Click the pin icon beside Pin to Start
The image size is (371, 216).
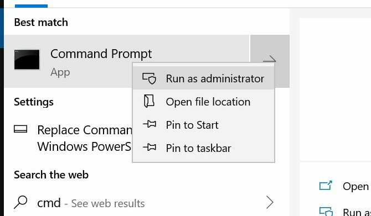pos(150,124)
